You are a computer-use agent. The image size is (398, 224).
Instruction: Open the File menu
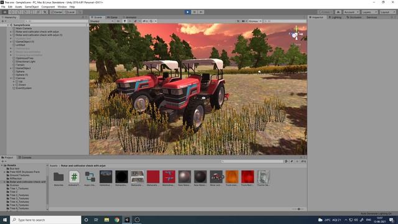[3, 7]
